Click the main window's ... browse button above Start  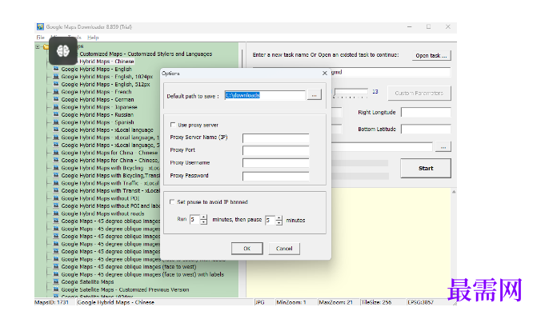click(443, 147)
